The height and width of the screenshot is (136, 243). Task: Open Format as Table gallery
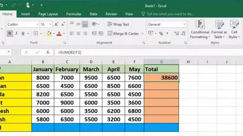pyautogui.click(x=219, y=29)
